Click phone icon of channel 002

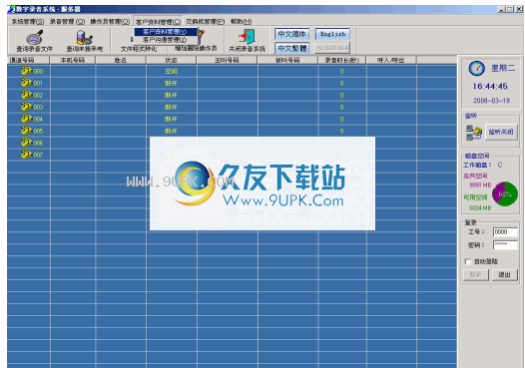(x=26, y=95)
